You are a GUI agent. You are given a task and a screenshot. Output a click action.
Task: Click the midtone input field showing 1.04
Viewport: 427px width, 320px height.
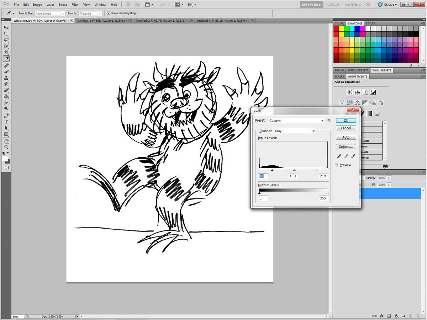tap(293, 176)
